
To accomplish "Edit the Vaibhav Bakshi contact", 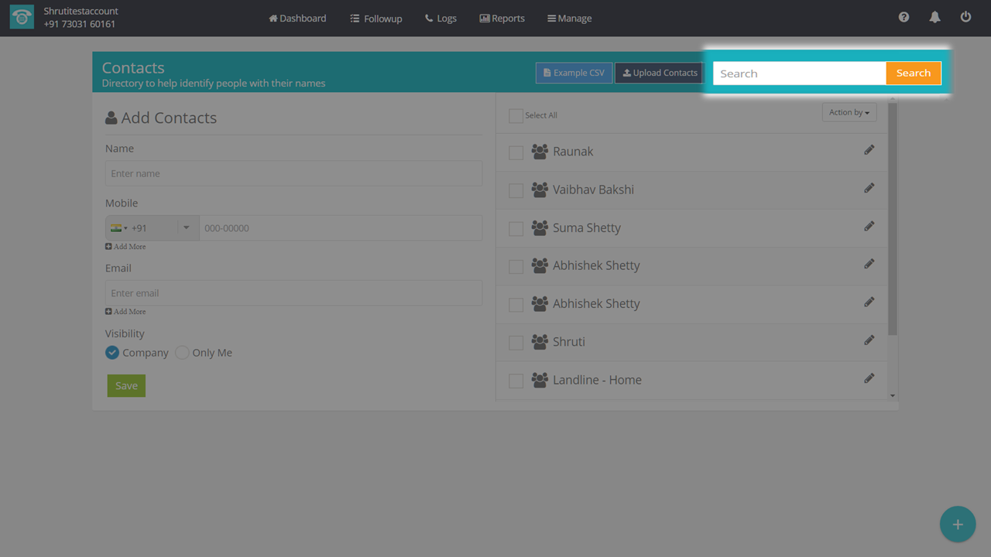I will pyautogui.click(x=869, y=188).
